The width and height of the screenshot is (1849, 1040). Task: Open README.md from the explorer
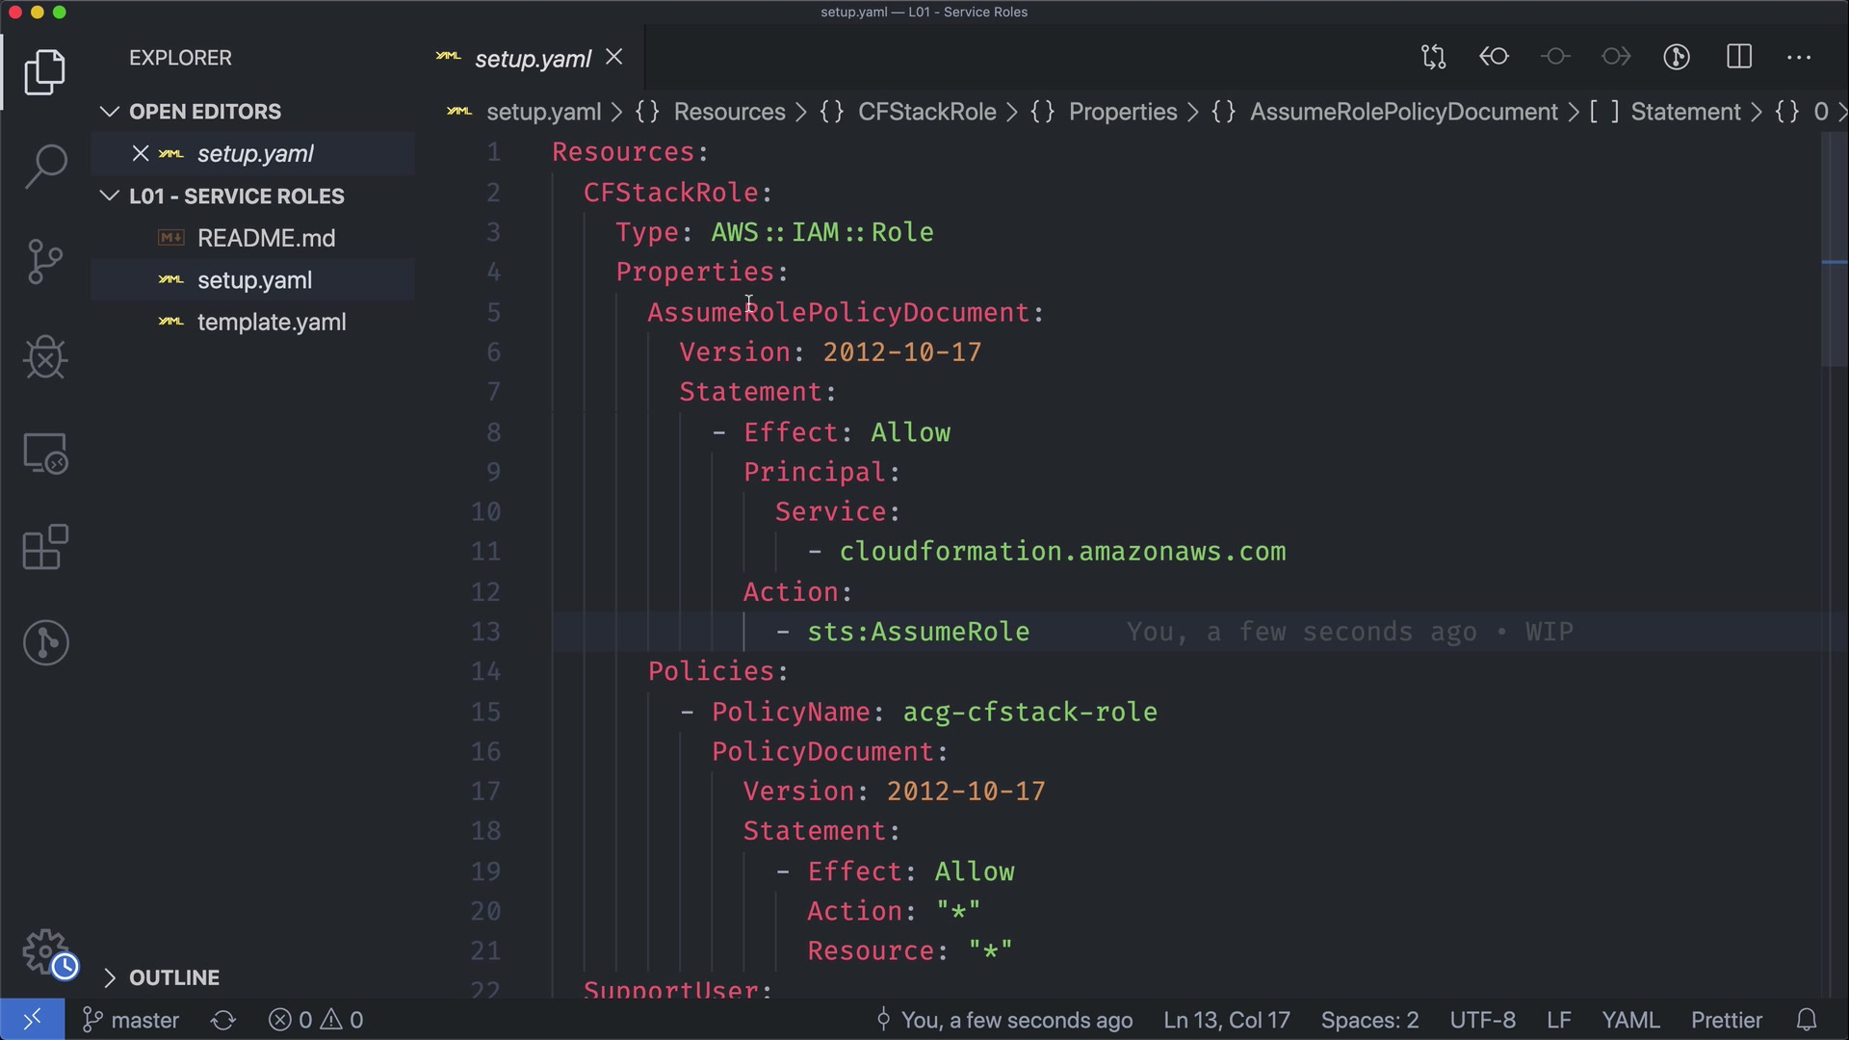click(x=266, y=238)
